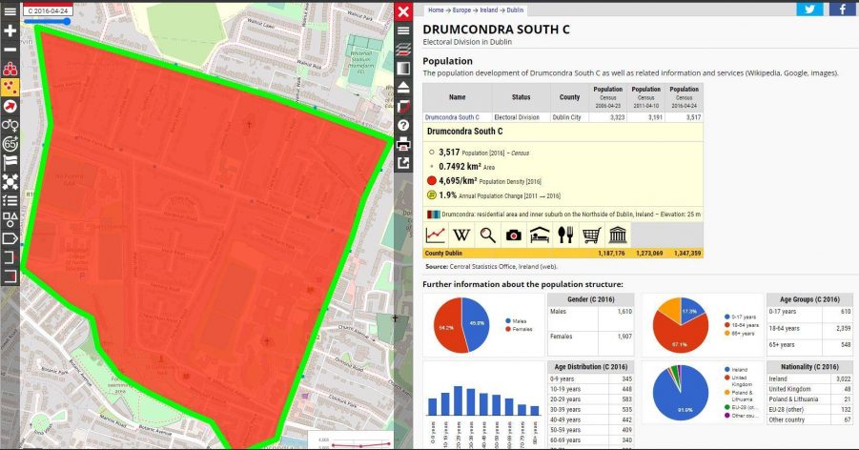Click the upper bracket boundary icon
Viewport: 859px width, 450px height.
pos(10,257)
